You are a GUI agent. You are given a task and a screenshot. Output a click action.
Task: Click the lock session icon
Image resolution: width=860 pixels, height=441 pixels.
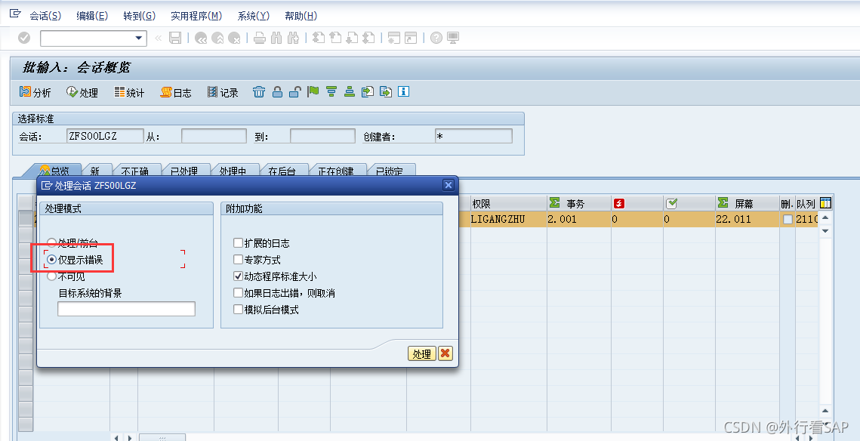tap(278, 92)
